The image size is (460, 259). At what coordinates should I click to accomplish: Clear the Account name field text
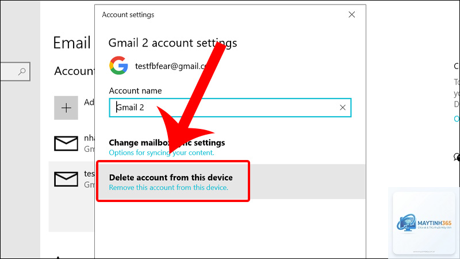coord(342,108)
